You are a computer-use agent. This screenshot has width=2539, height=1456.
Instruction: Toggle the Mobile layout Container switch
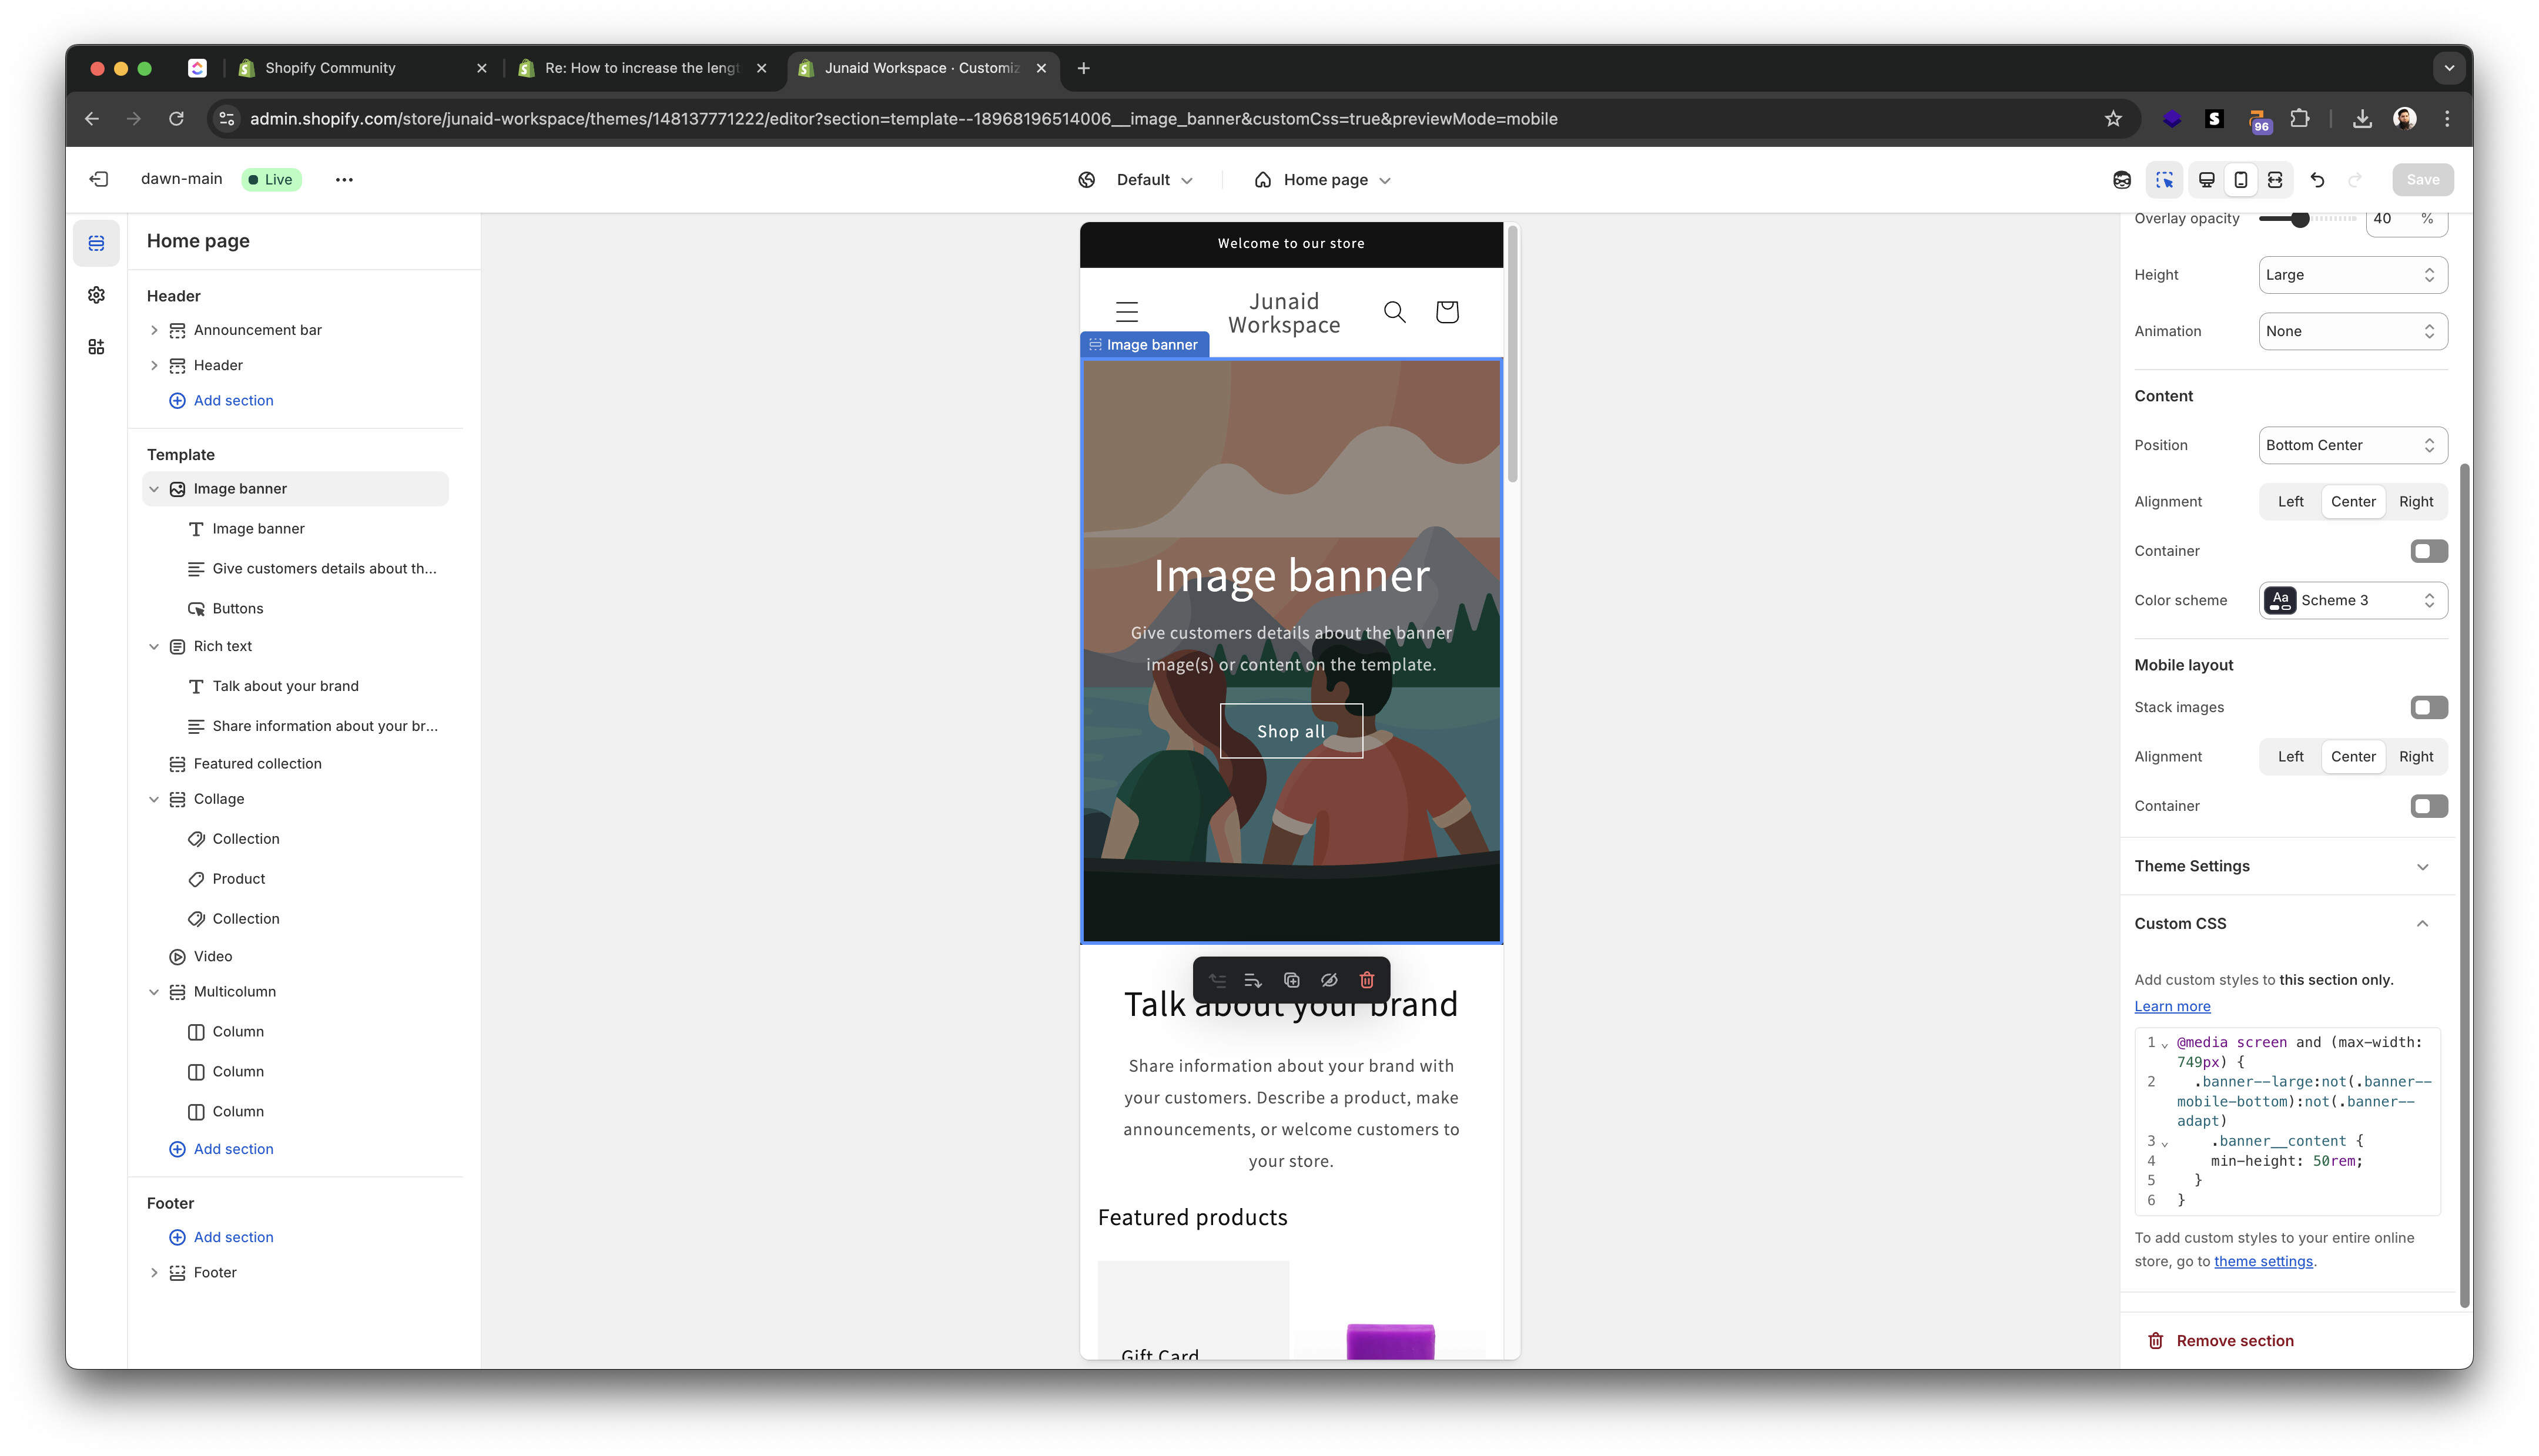pyautogui.click(x=2428, y=806)
